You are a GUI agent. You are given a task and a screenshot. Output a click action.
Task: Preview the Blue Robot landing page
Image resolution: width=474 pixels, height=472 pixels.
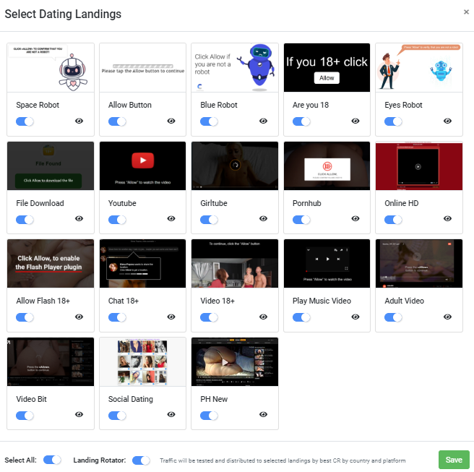(263, 121)
